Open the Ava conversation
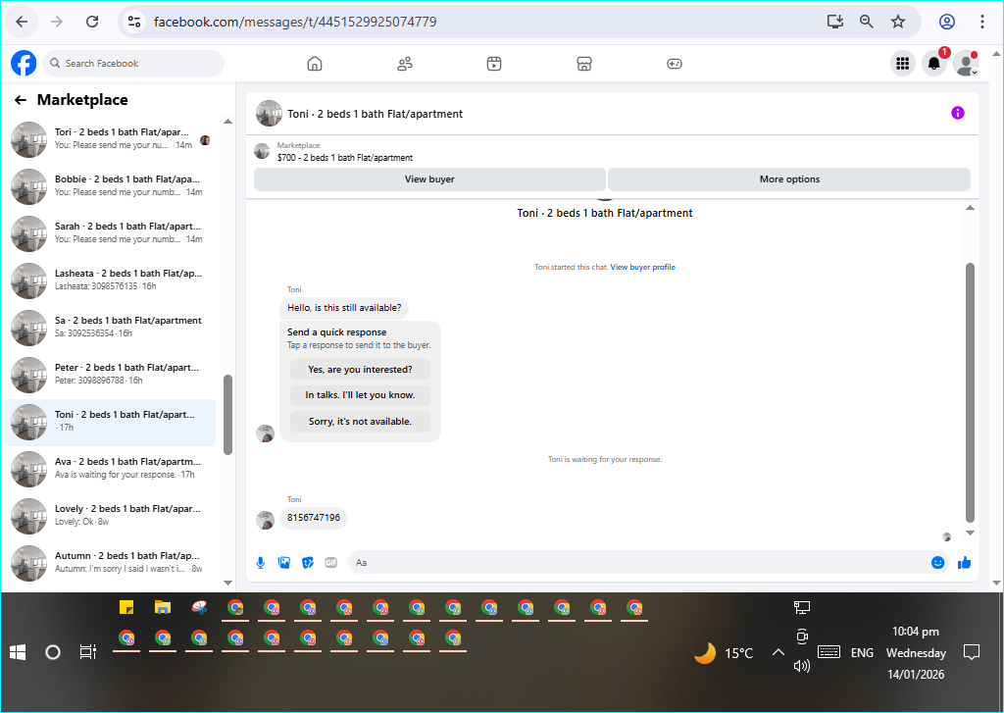1004x713 pixels. coord(110,468)
